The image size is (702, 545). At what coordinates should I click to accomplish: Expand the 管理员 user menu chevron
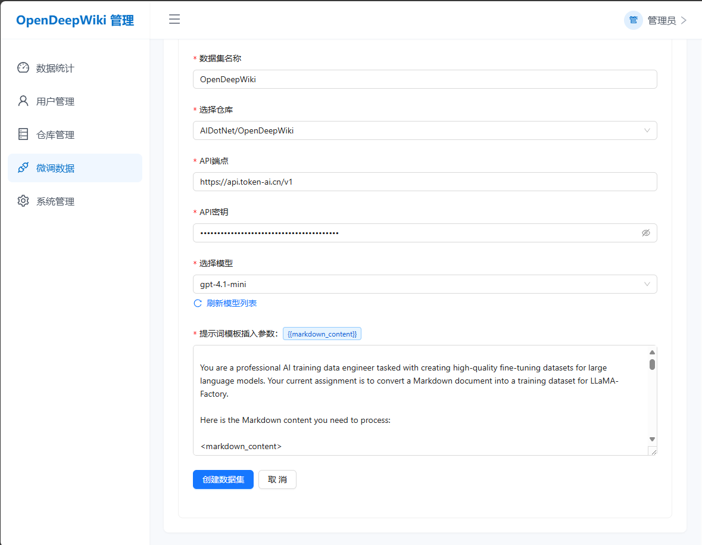[684, 20]
